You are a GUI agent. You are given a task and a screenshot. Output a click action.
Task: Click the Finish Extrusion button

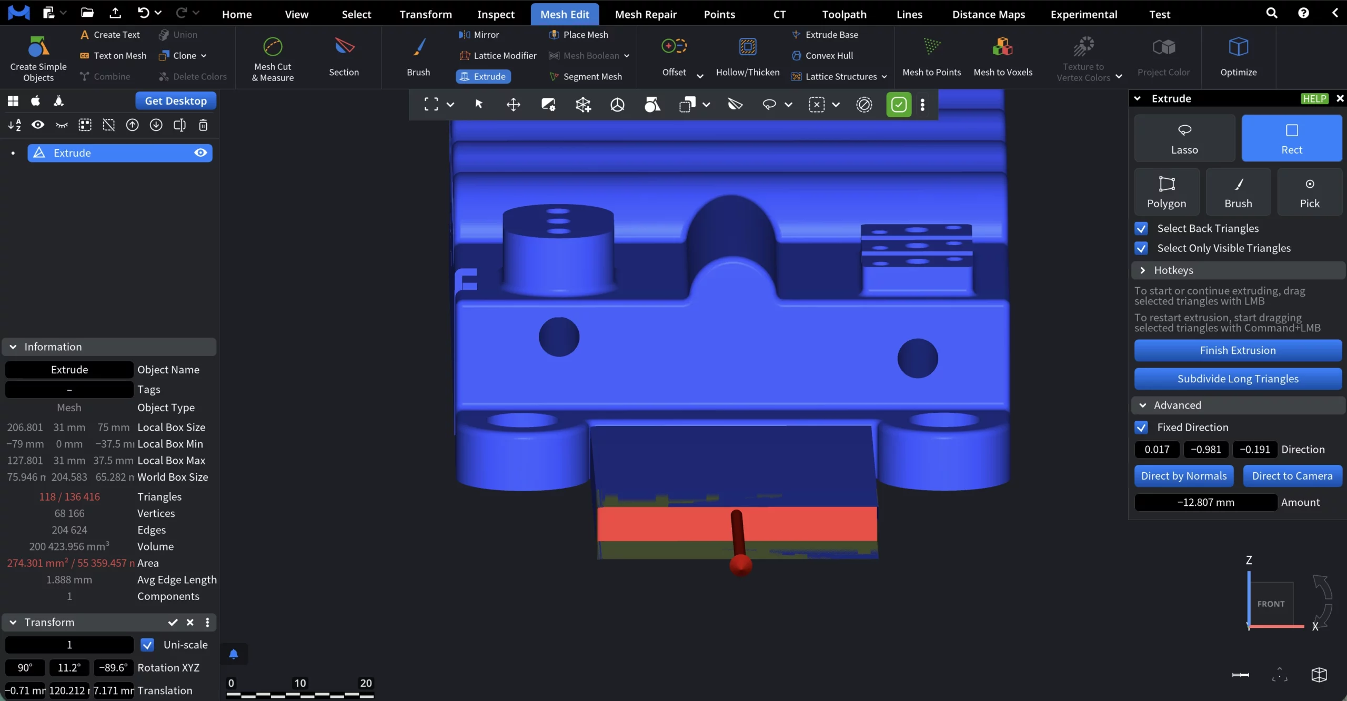point(1238,350)
